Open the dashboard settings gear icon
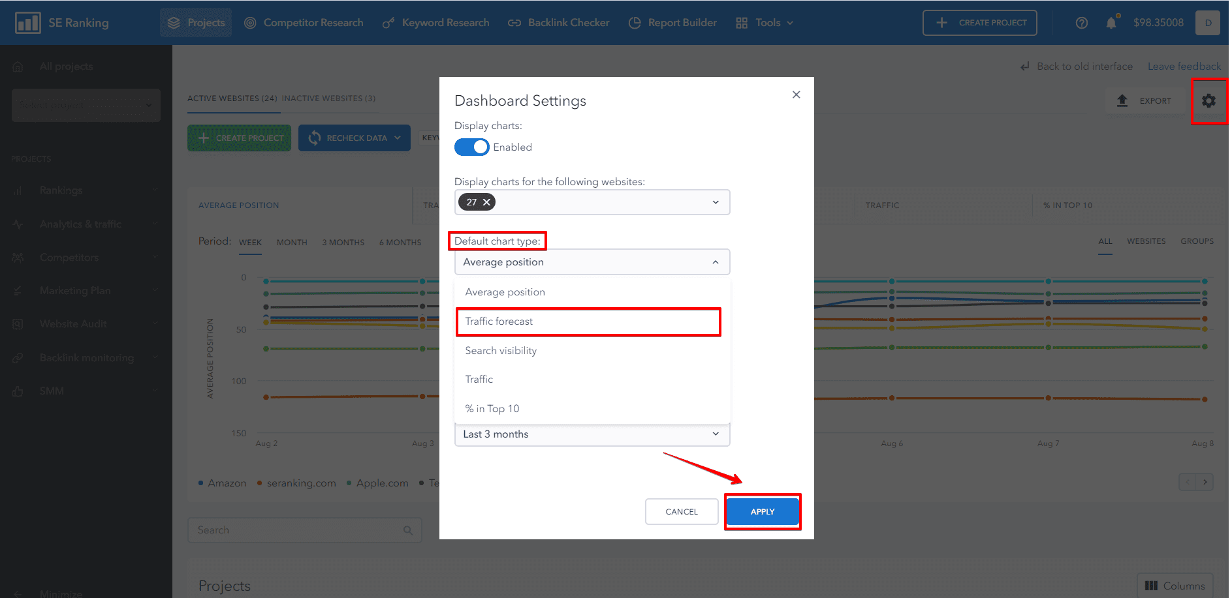Image resolution: width=1232 pixels, height=598 pixels. [x=1208, y=101]
